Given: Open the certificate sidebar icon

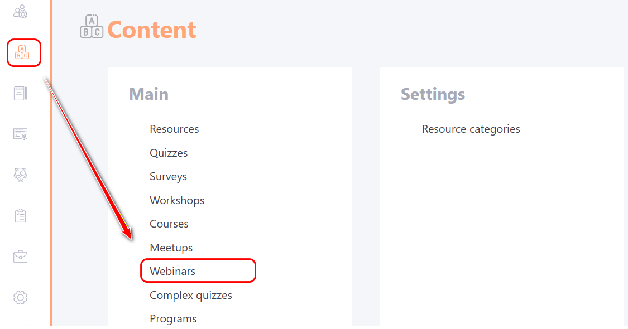Looking at the screenshot, I should pos(21,134).
